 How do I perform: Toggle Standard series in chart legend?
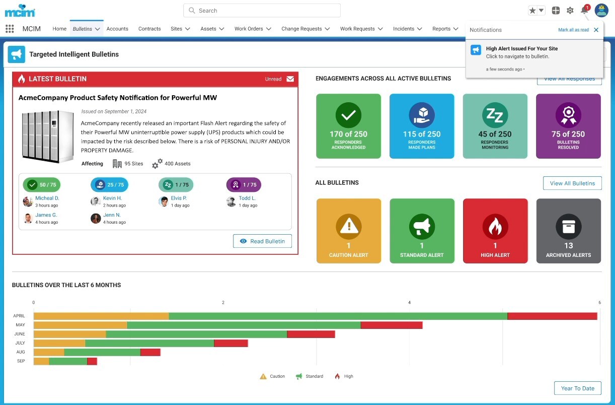tap(309, 376)
